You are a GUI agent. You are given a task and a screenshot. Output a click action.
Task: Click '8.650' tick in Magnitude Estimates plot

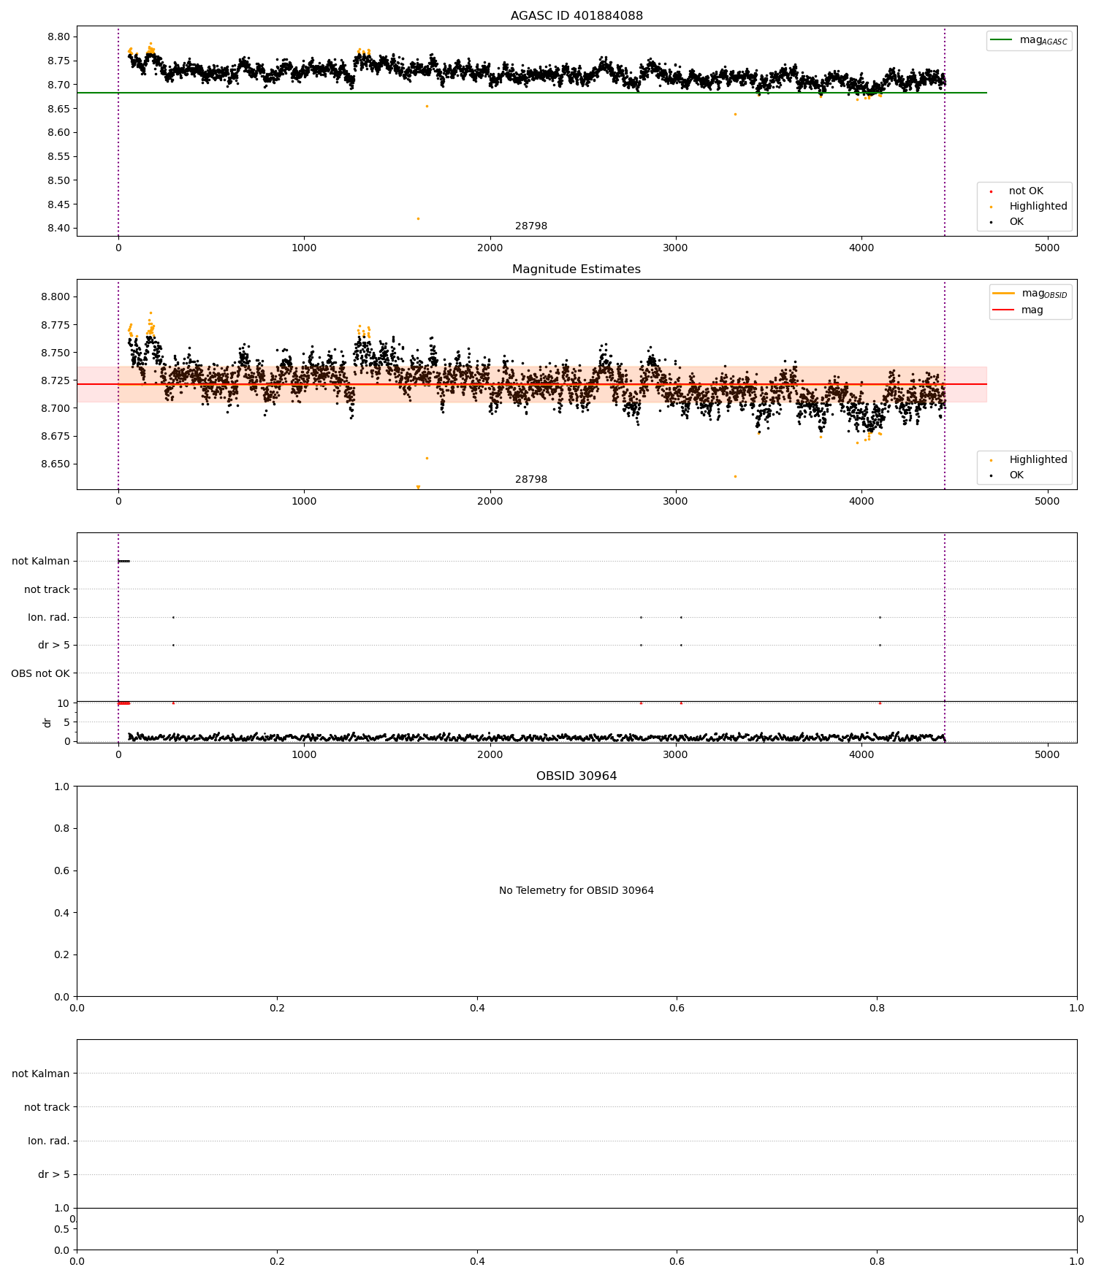tap(56, 464)
